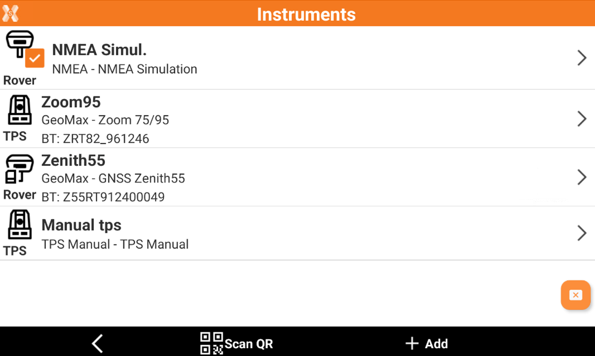The image size is (595, 356).
Task: Select the Zoom95 instrument name
Action: click(71, 102)
